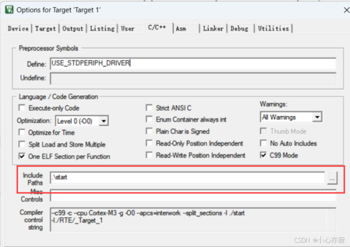Enable Execute-only Code checkbox

(x=22, y=108)
